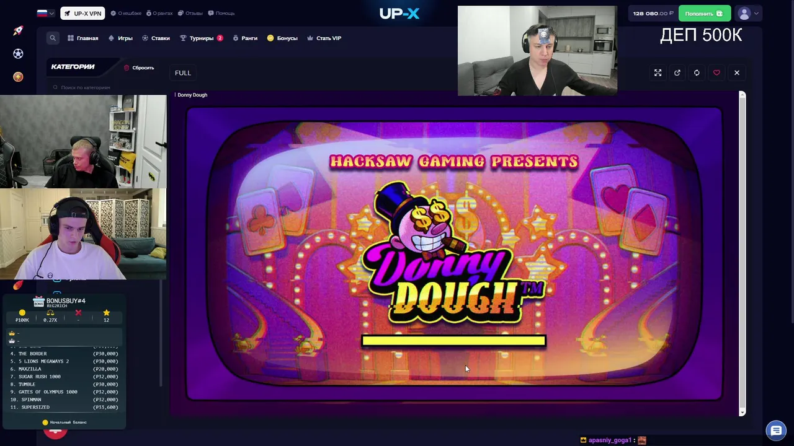This screenshot has width=794, height=446.
Task: Open the Помощь help link
Action: point(221,13)
